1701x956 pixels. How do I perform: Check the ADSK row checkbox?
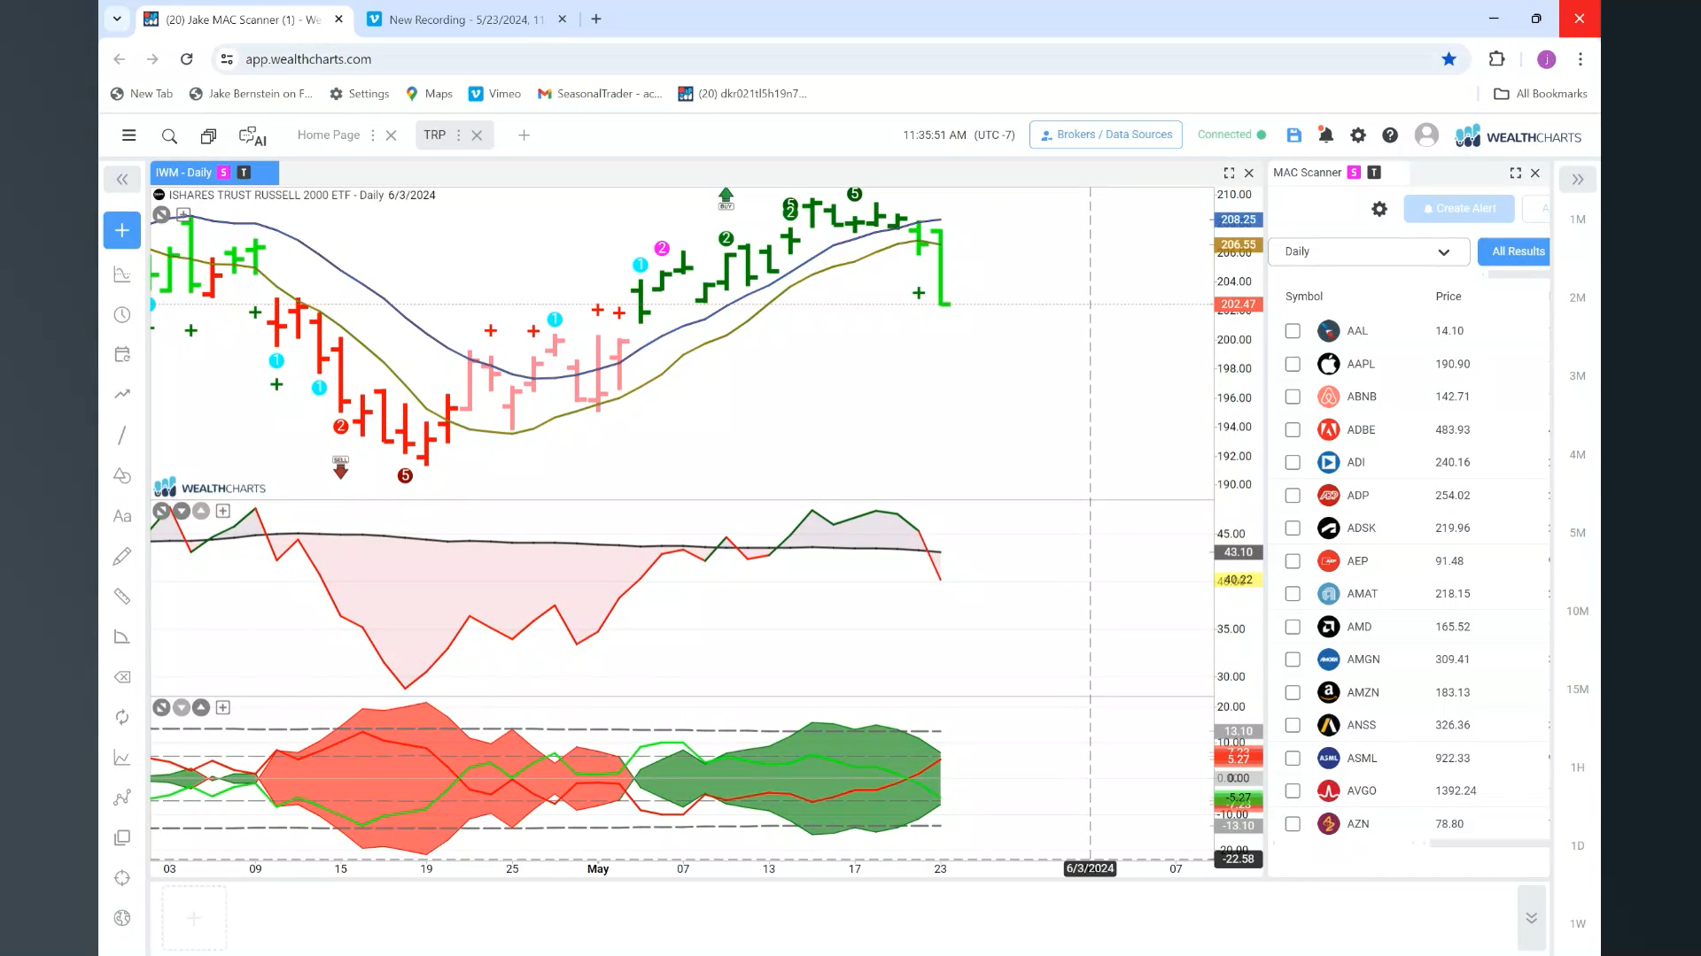pyautogui.click(x=1293, y=528)
